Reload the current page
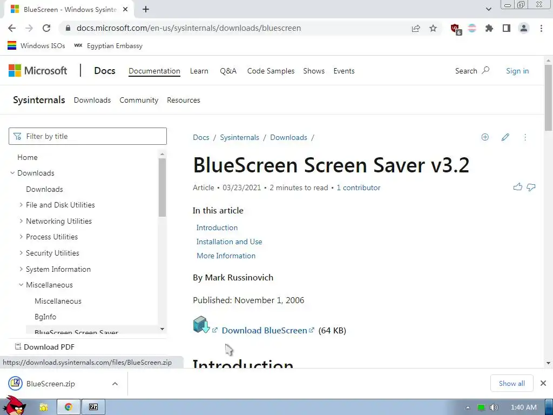The width and height of the screenshot is (553, 415). pyautogui.click(x=46, y=28)
